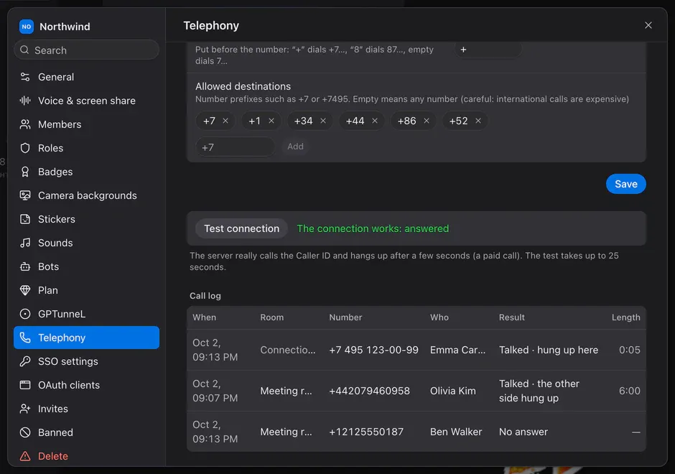Click the dial prefix field containing +
This screenshot has height=474, width=675.
[x=488, y=50]
